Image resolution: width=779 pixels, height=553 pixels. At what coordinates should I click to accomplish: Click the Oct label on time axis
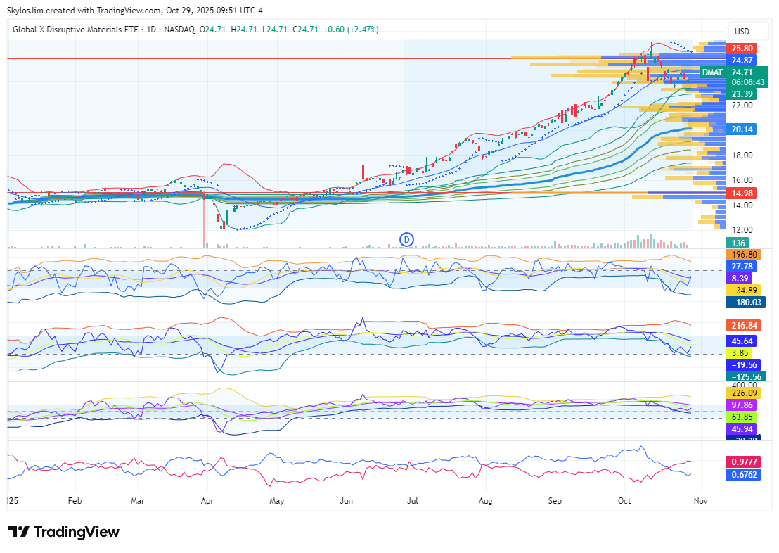tap(624, 501)
